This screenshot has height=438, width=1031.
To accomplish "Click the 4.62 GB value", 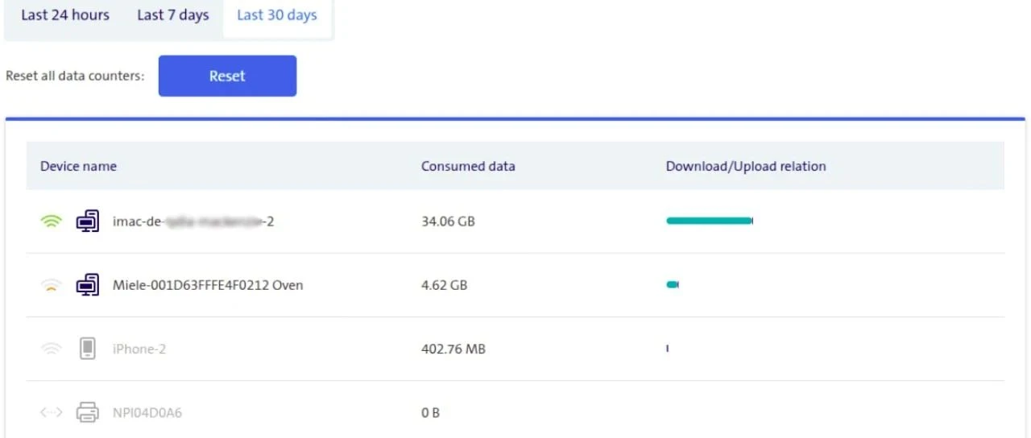I will [444, 285].
